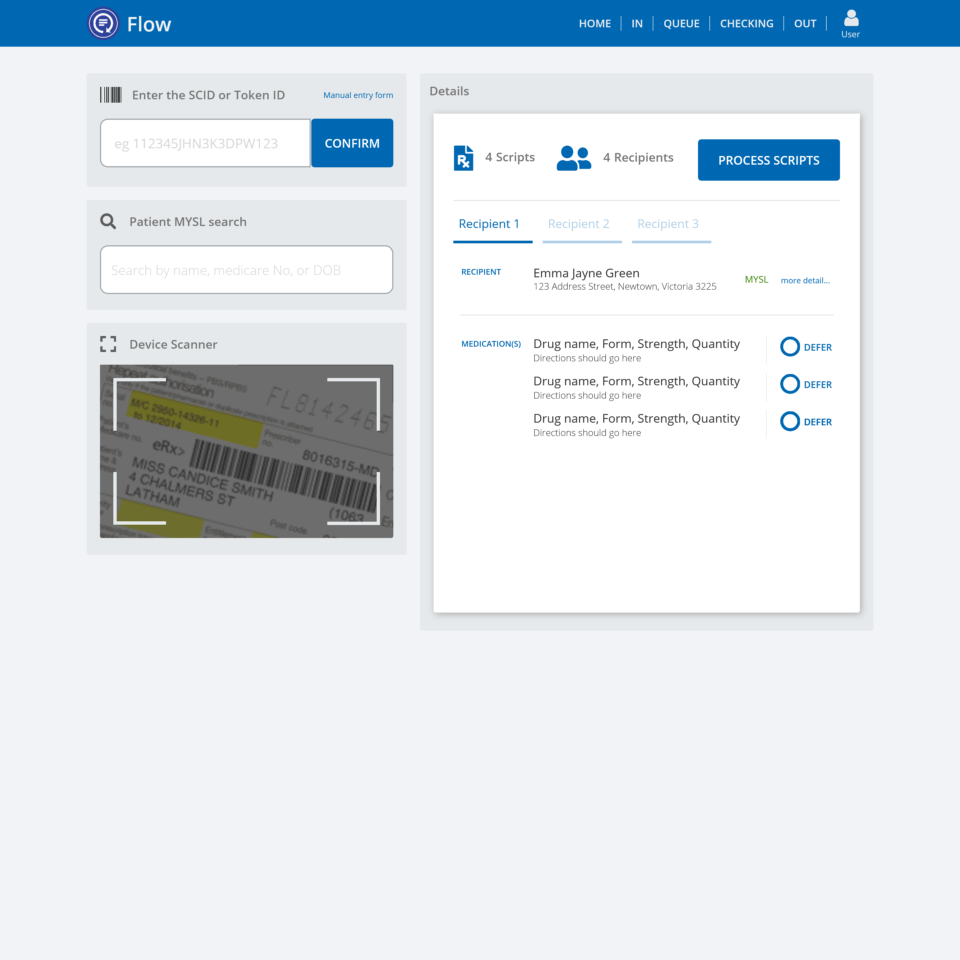The image size is (960, 960).
Task: Open the IN navigation item
Action: pyautogui.click(x=637, y=23)
